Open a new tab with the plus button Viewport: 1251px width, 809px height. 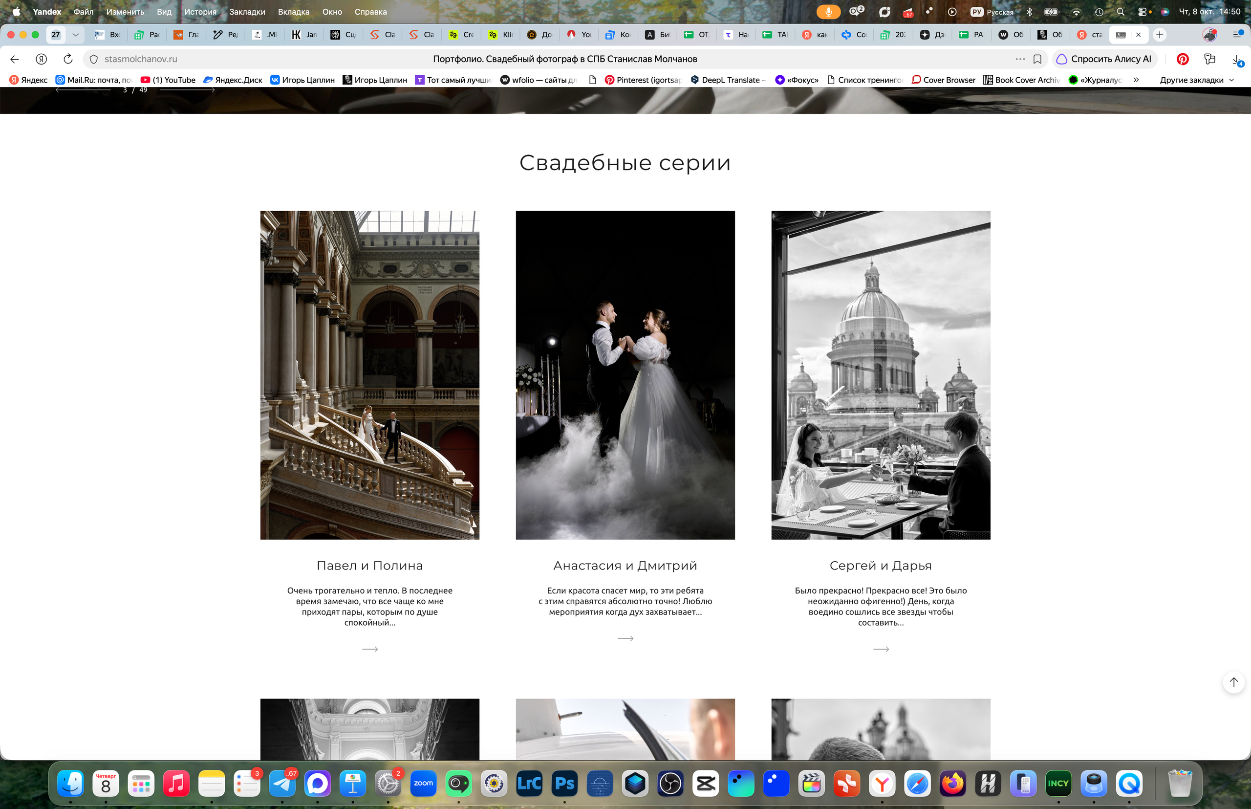[x=1160, y=35]
